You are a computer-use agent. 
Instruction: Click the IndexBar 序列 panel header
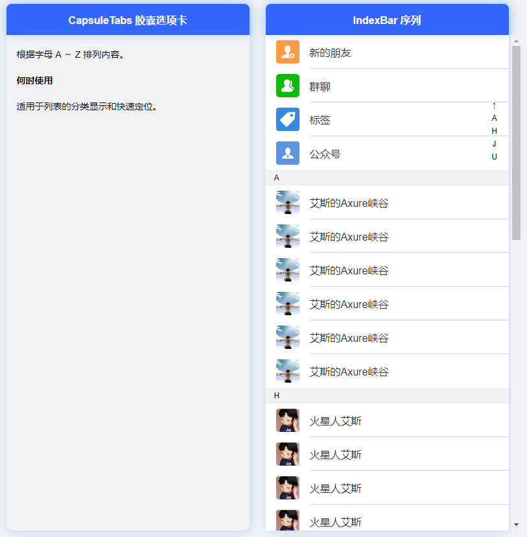[x=387, y=20]
